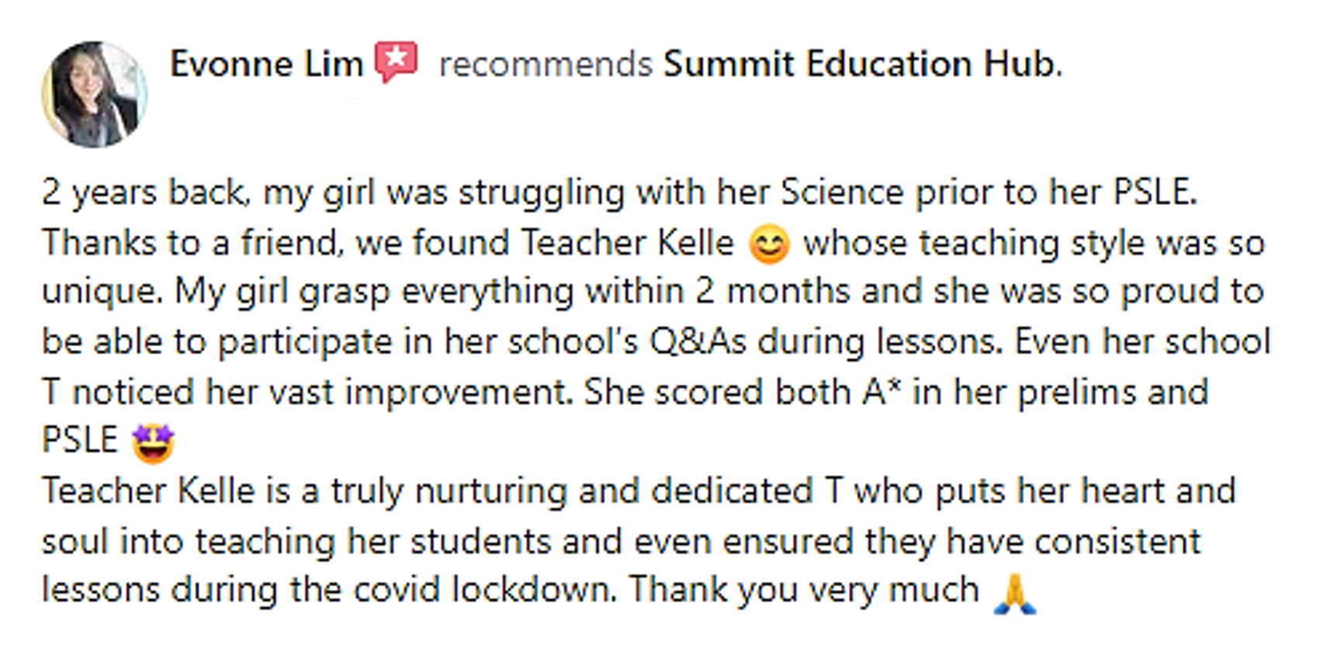Screen dimensions: 1337x645
Task: Click the '2 months' text
Action: (773, 292)
